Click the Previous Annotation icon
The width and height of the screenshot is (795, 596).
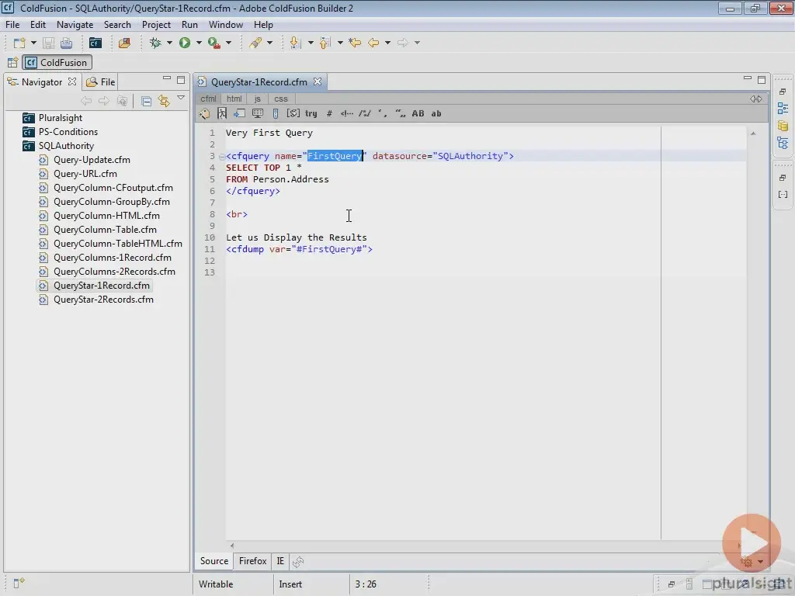(x=325, y=43)
